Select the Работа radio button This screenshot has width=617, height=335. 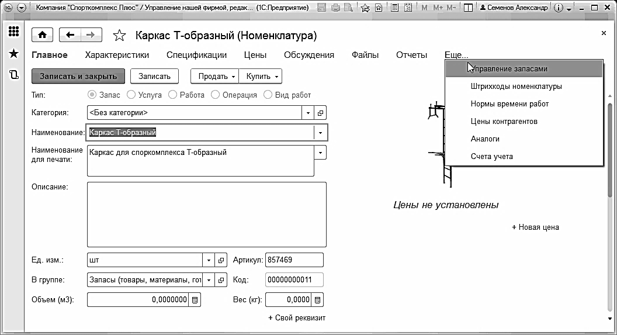tap(172, 95)
